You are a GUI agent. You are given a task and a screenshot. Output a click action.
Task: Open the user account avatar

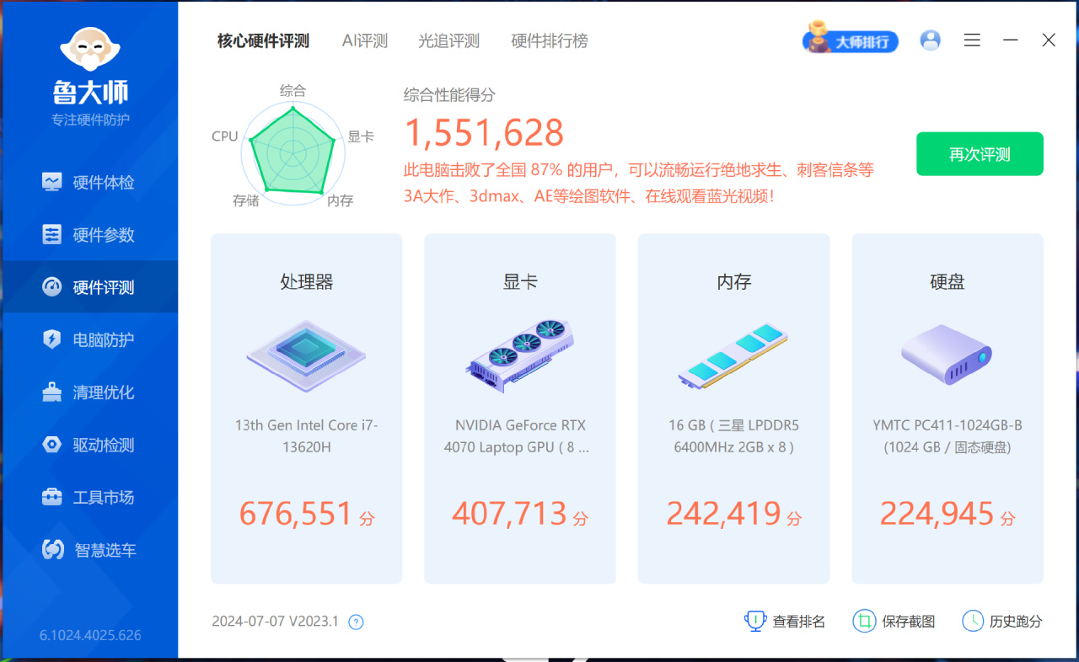pyautogui.click(x=931, y=40)
